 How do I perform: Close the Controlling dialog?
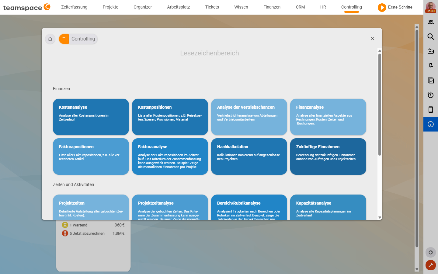373,39
